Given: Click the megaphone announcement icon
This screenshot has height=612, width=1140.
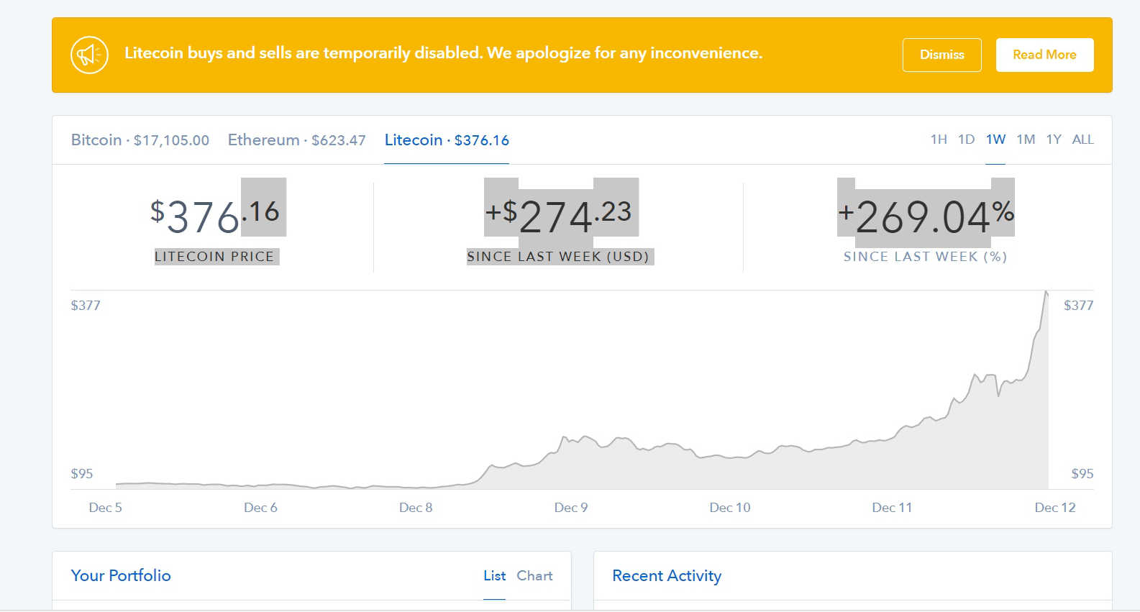Looking at the screenshot, I should point(89,55).
